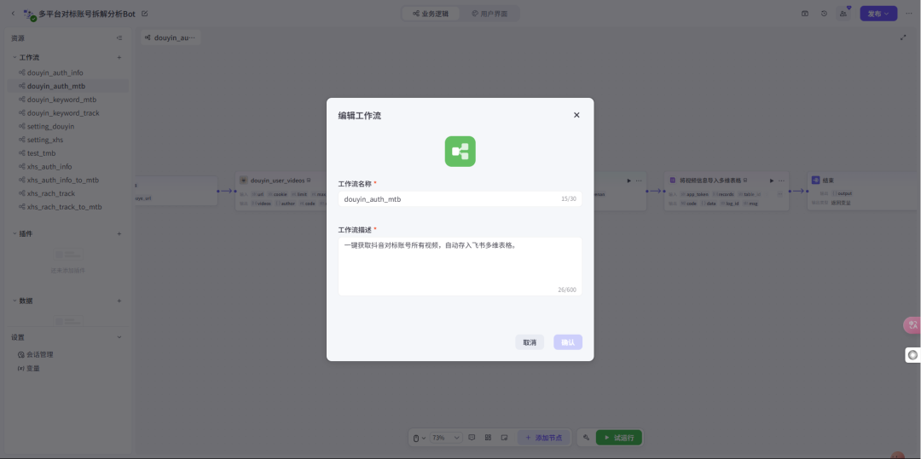
Task: Collapse the 工作流 section
Action: tap(14, 57)
